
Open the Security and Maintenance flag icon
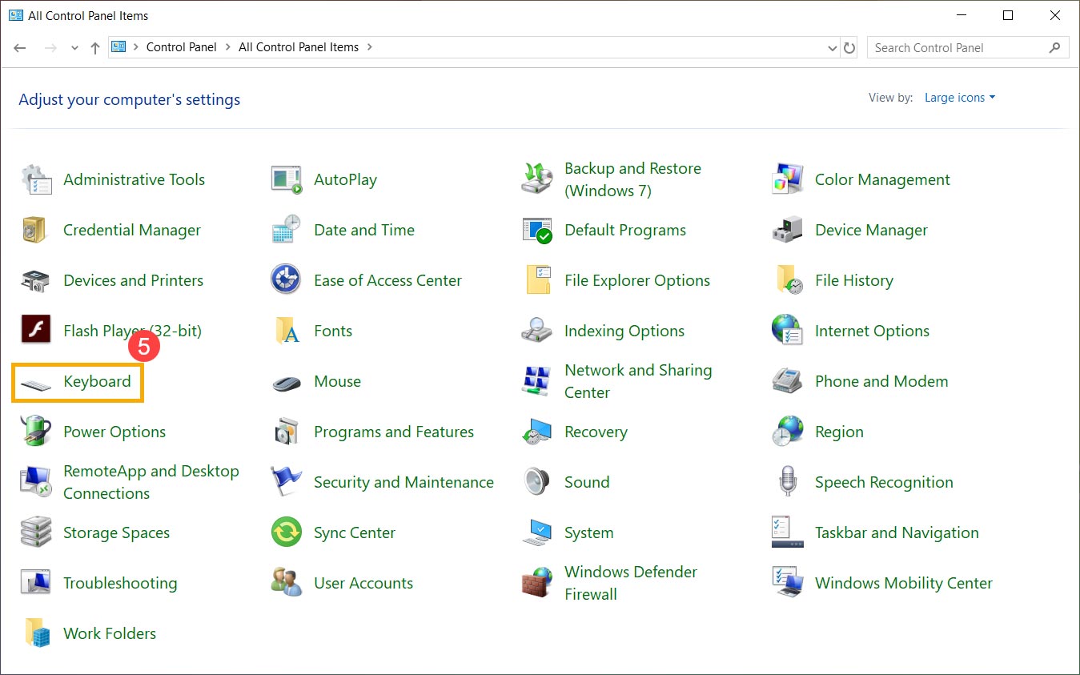[x=287, y=482]
